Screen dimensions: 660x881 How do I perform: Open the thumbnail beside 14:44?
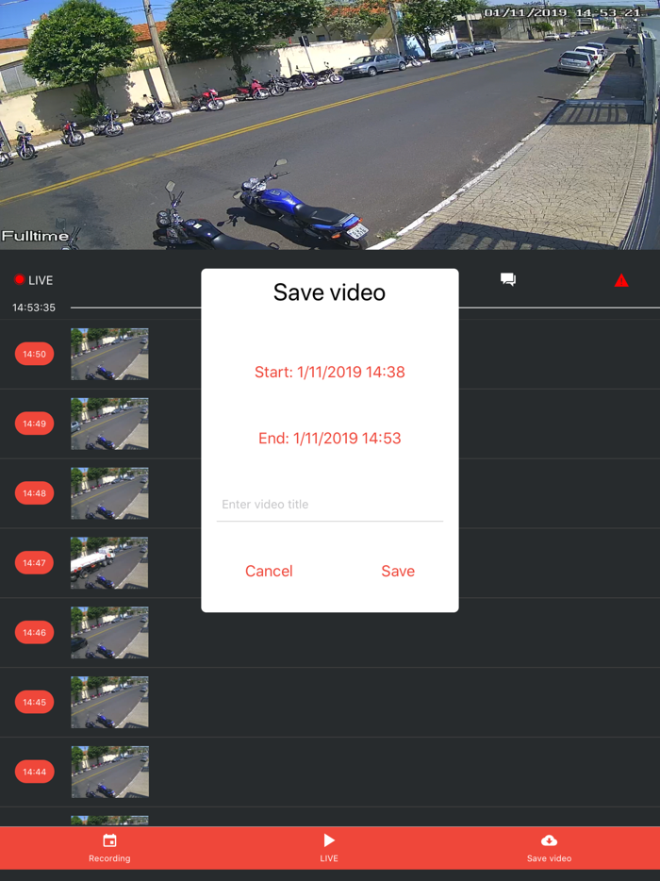[x=109, y=772]
